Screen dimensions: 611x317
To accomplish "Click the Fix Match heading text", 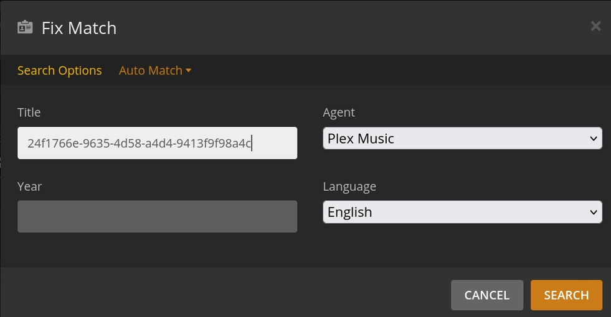I will [x=79, y=28].
